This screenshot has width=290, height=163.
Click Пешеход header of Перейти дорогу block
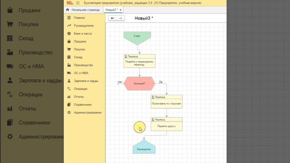pyautogui.click(x=166, y=120)
